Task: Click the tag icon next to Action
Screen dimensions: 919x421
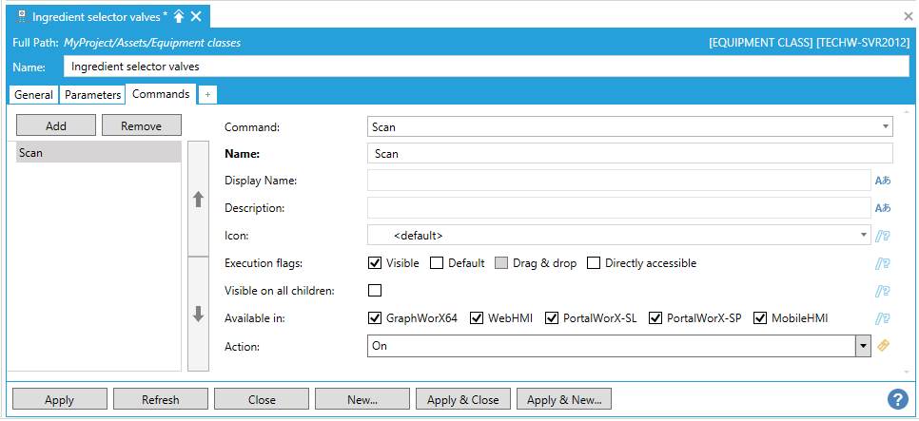Action: pos(883,346)
